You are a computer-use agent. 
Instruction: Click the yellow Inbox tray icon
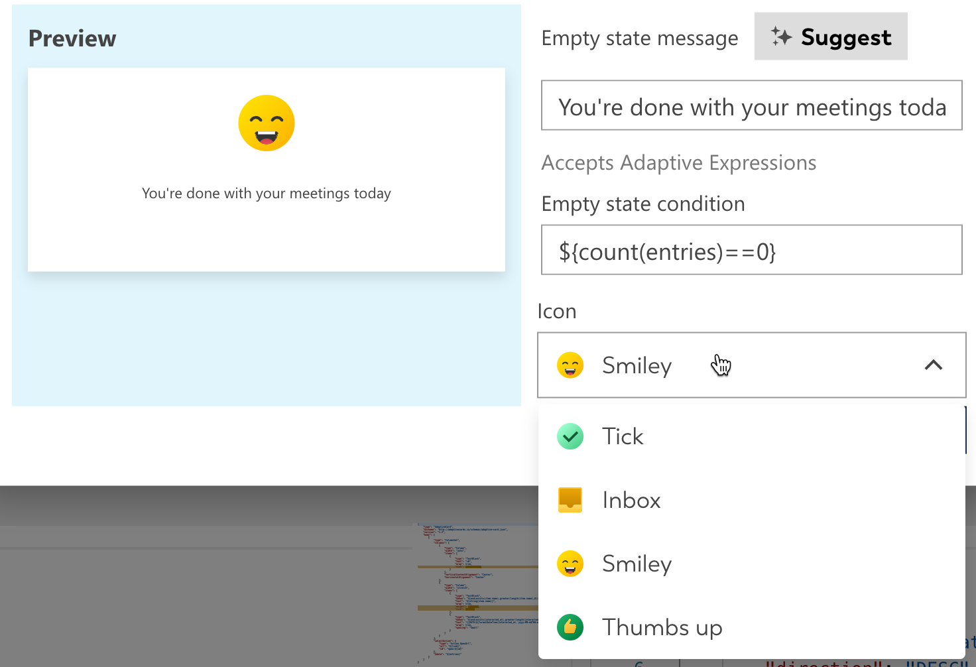(x=570, y=500)
